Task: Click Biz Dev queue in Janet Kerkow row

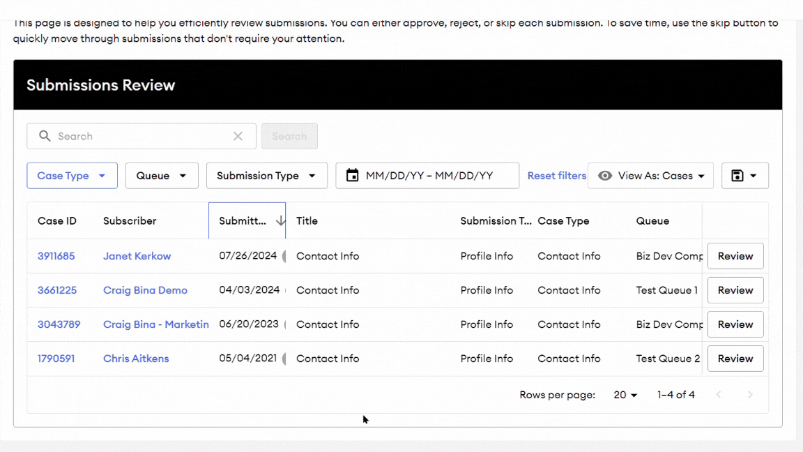Action: click(x=669, y=256)
